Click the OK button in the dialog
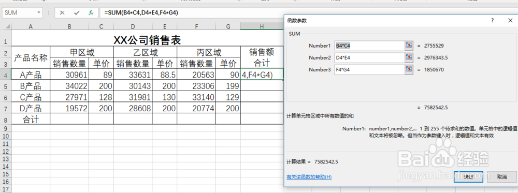Screen dimensions: 518x193 pyautogui.click(x=468, y=177)
